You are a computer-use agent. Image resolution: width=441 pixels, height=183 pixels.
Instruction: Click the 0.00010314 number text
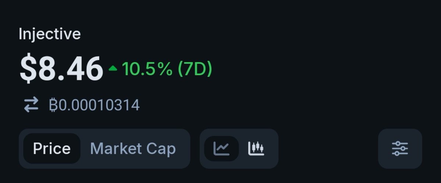(98, 105)
